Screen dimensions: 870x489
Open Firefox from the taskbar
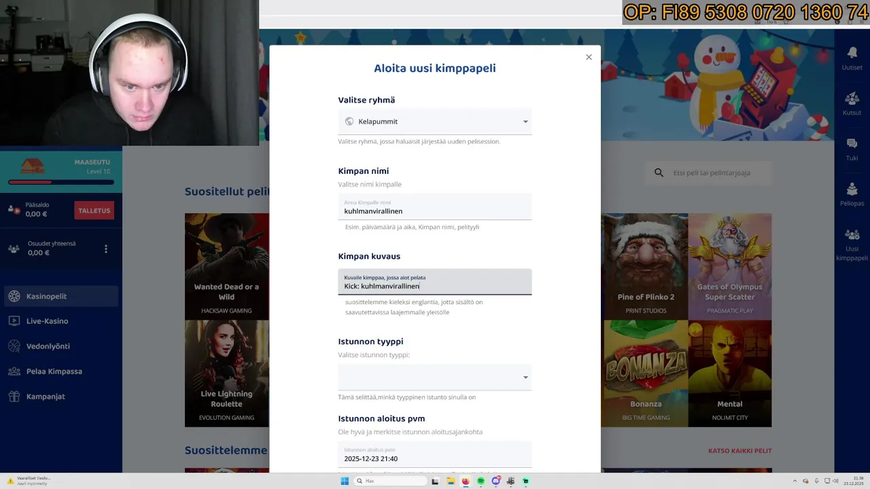466,481
